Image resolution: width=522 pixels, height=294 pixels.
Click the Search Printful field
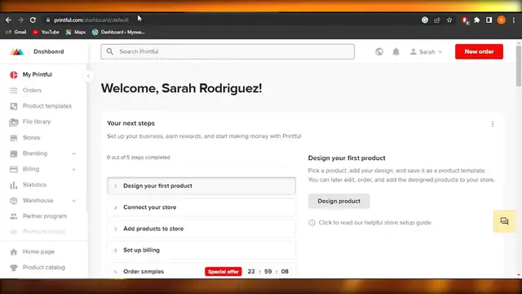point(228,51)
